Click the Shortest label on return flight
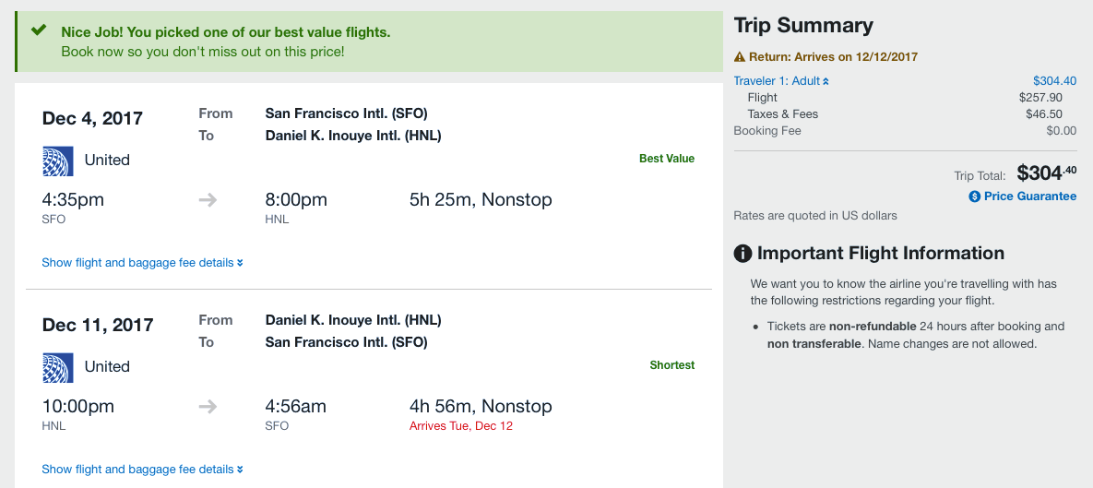This screenshot has height=488, width=1093. 671,365
